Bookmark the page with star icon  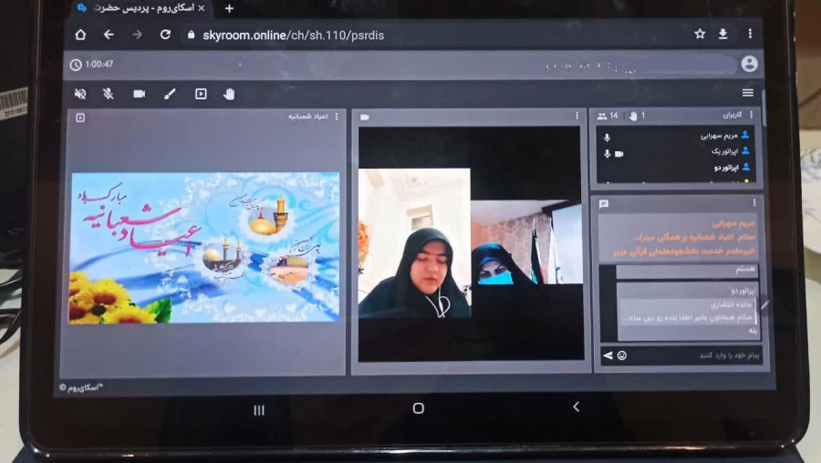tap(700, 34)
